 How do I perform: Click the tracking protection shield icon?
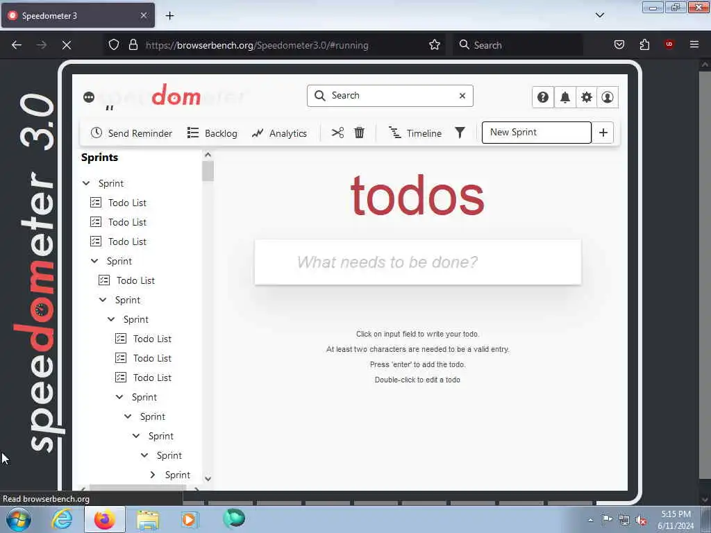(x=114, y=45)
